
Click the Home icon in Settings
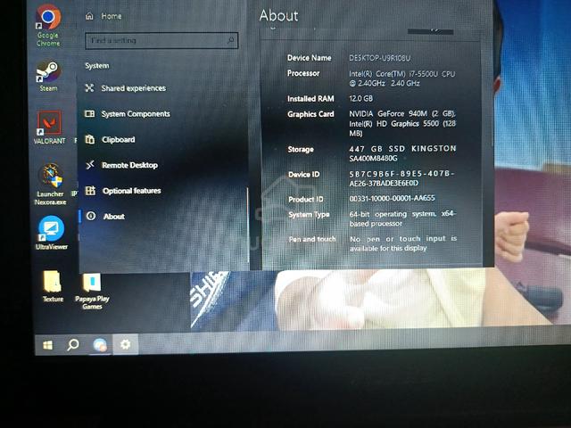tap(89, 16)
